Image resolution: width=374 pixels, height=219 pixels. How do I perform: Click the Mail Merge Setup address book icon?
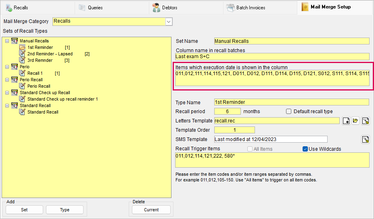(305, 7)
